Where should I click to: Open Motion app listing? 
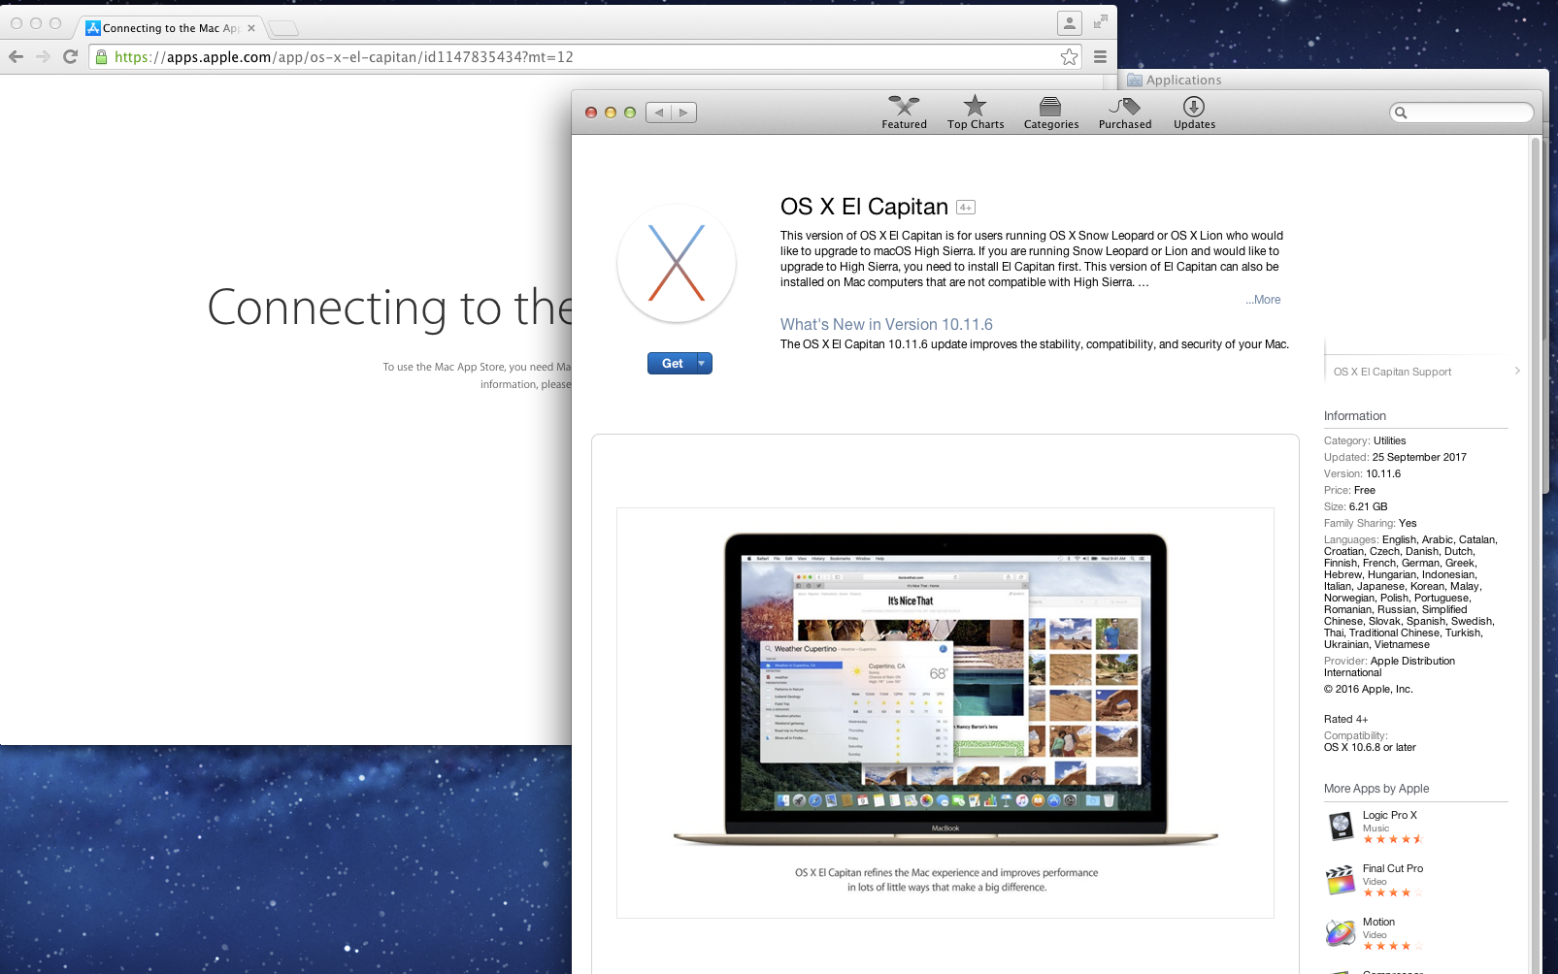[x=1378, y=922]
